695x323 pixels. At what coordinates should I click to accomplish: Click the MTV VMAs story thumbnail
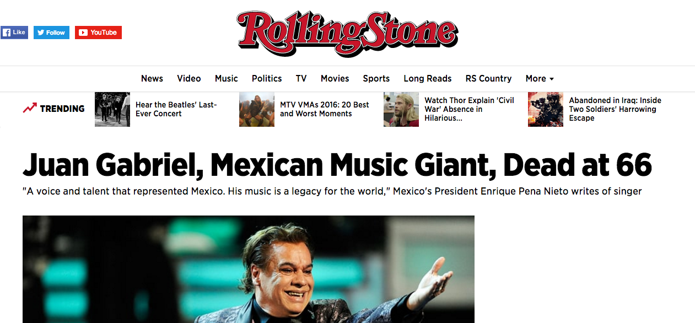[x=256, y=109]
